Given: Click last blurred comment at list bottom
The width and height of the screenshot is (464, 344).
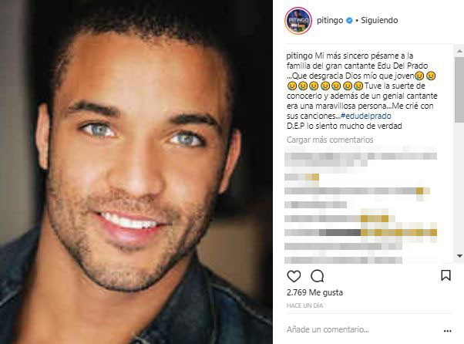Looking at the screenshot, I should 343,260.
